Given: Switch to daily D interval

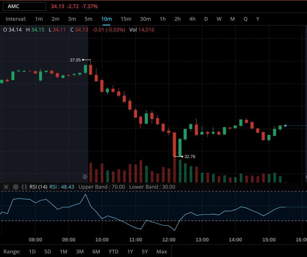Looking at the screenshot, I should coord(206,19).
